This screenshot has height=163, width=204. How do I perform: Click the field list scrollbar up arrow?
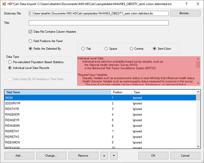coord(198,92)
